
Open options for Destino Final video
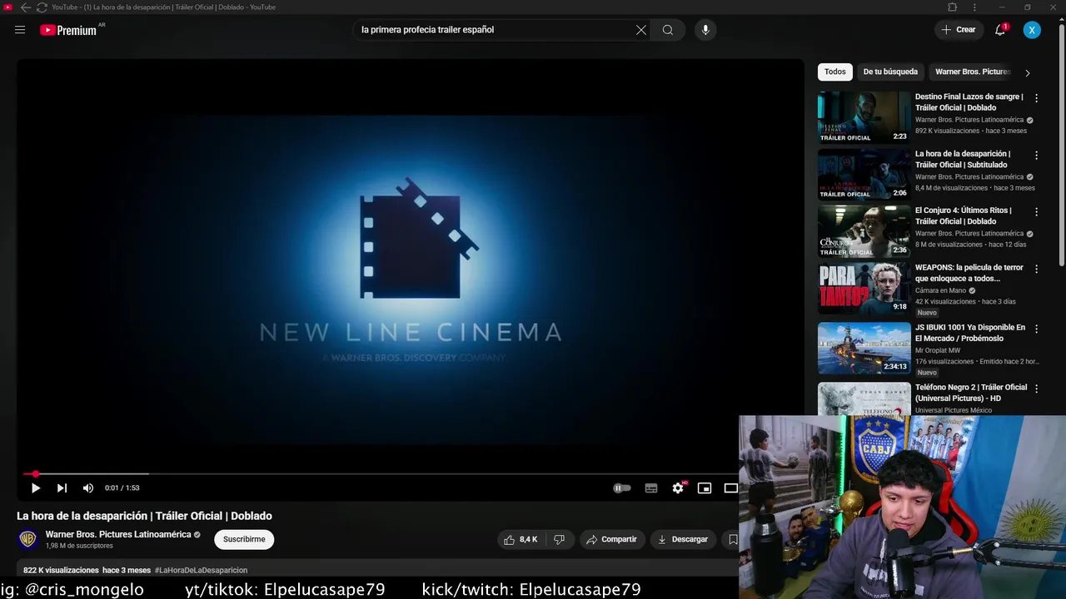click(1036, 98)
